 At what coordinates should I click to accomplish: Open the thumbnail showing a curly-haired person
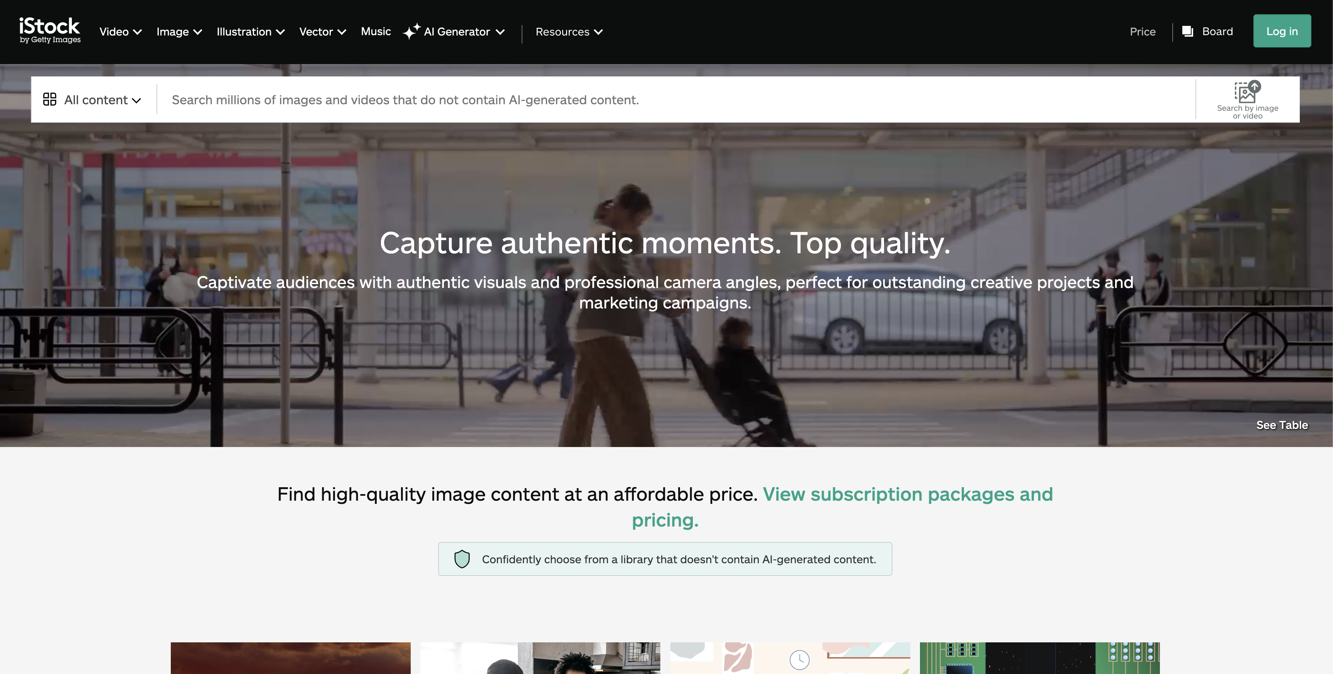click(540, 657)
